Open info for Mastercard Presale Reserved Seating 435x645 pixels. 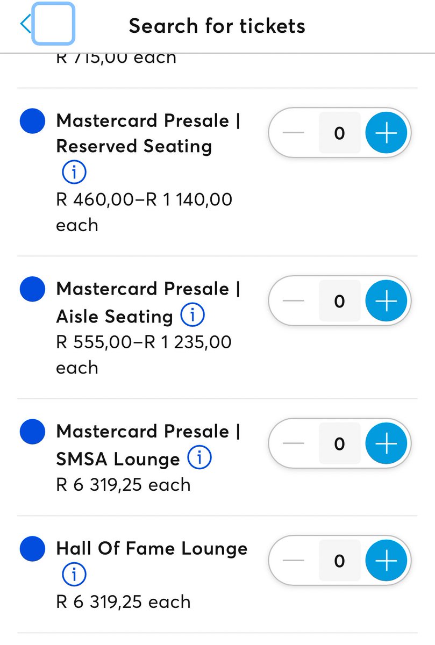click(x=74, y=173)
